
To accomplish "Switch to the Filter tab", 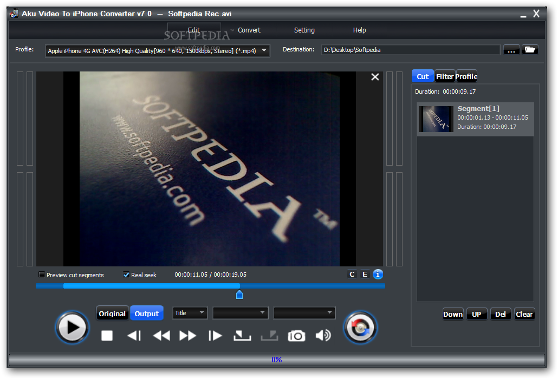I will coord(445,76).
